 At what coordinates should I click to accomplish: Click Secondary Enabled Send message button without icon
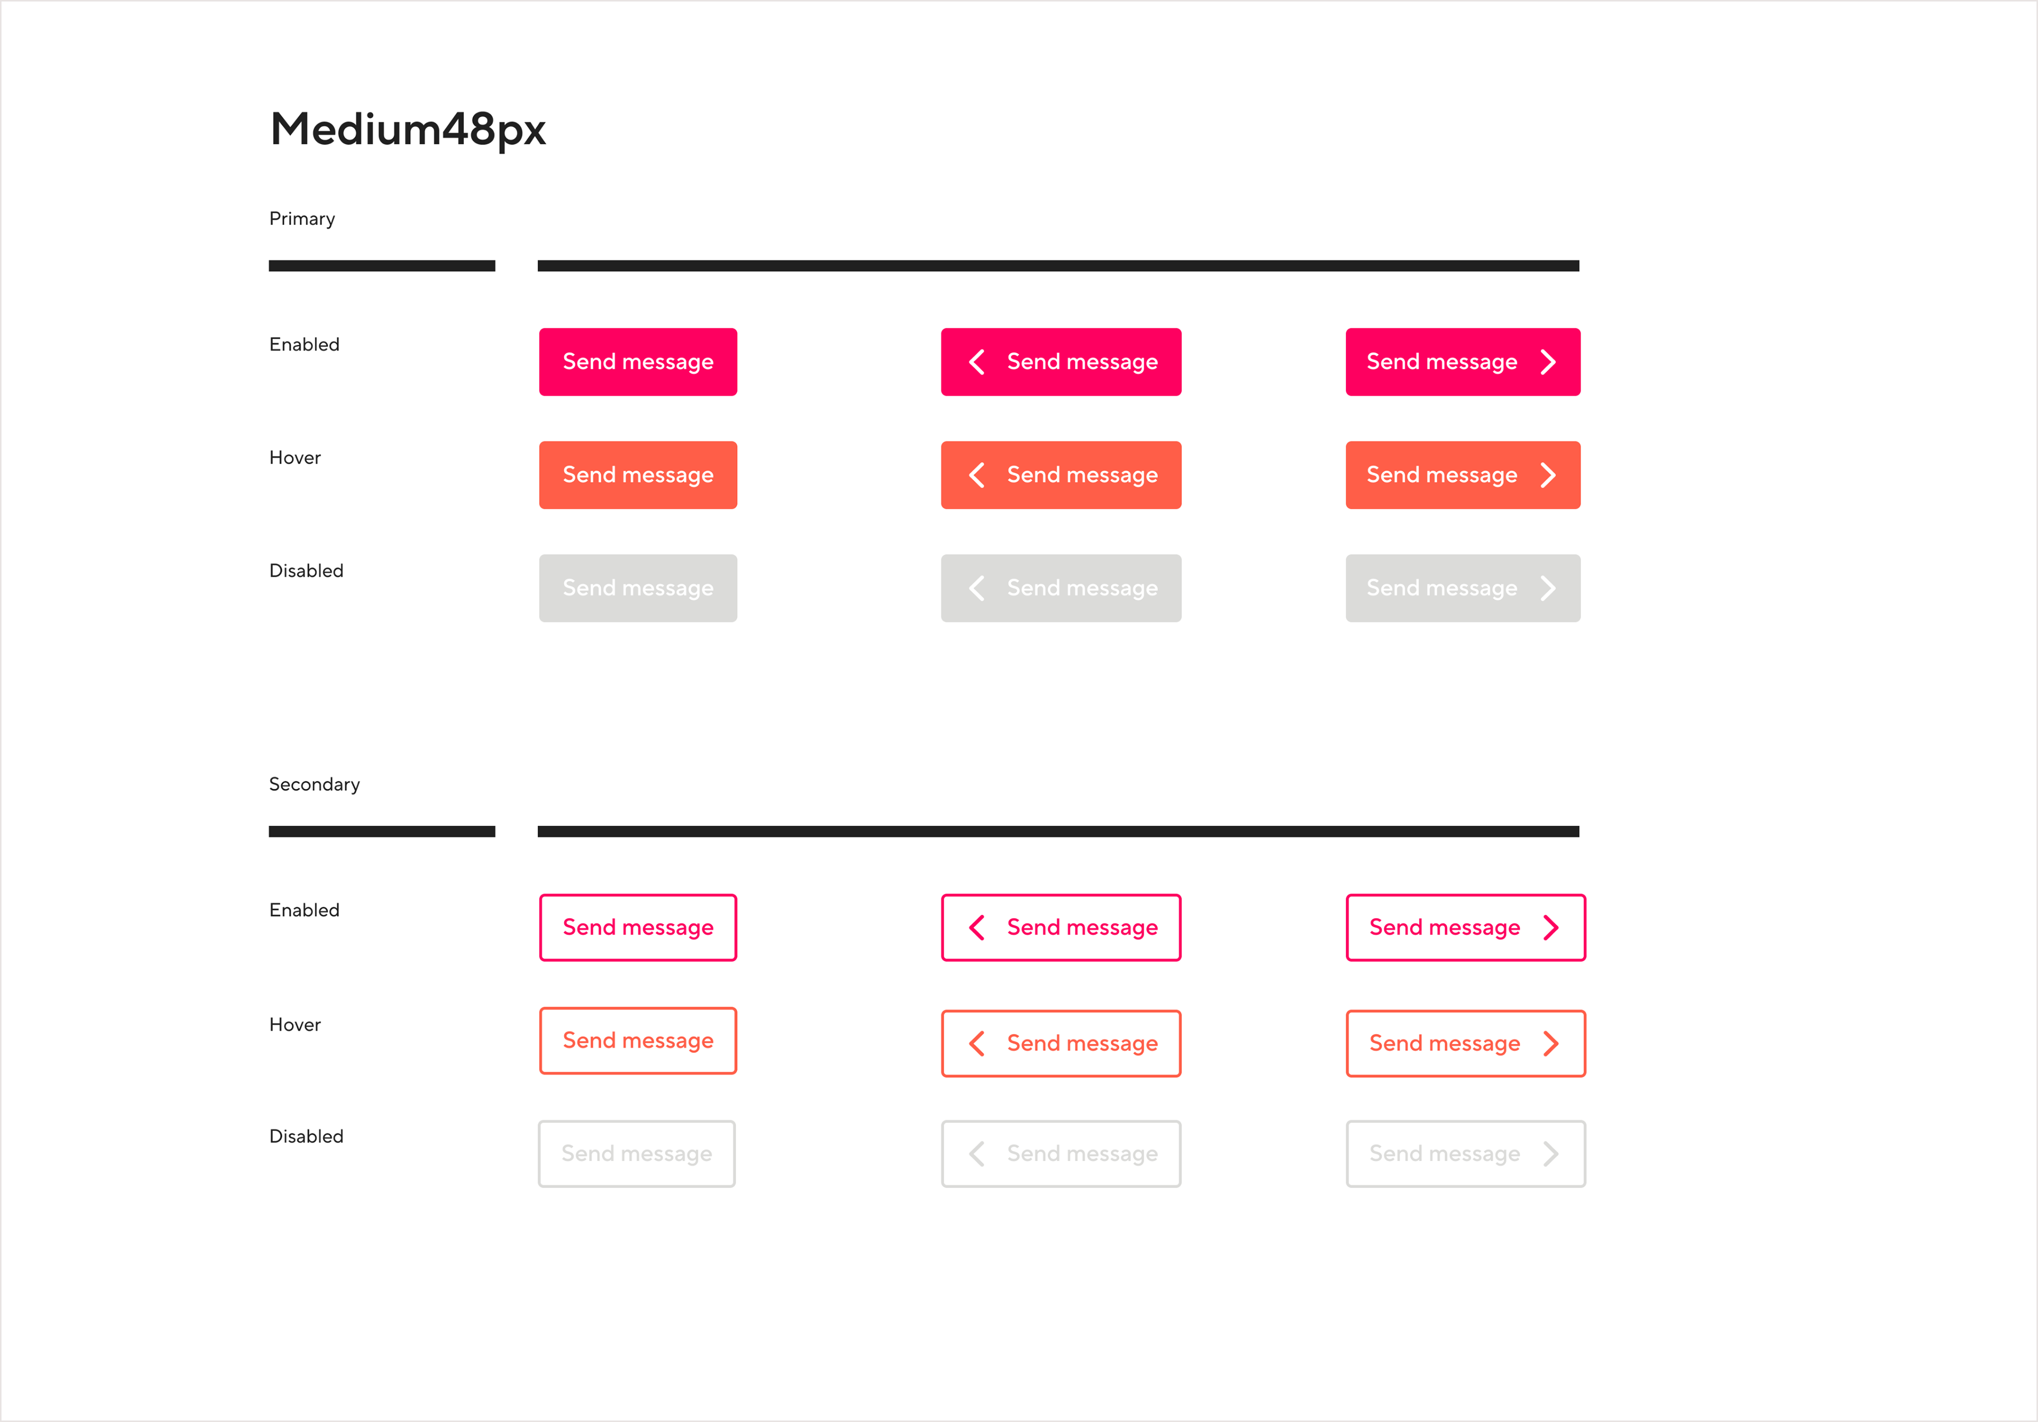coord(638,928)
